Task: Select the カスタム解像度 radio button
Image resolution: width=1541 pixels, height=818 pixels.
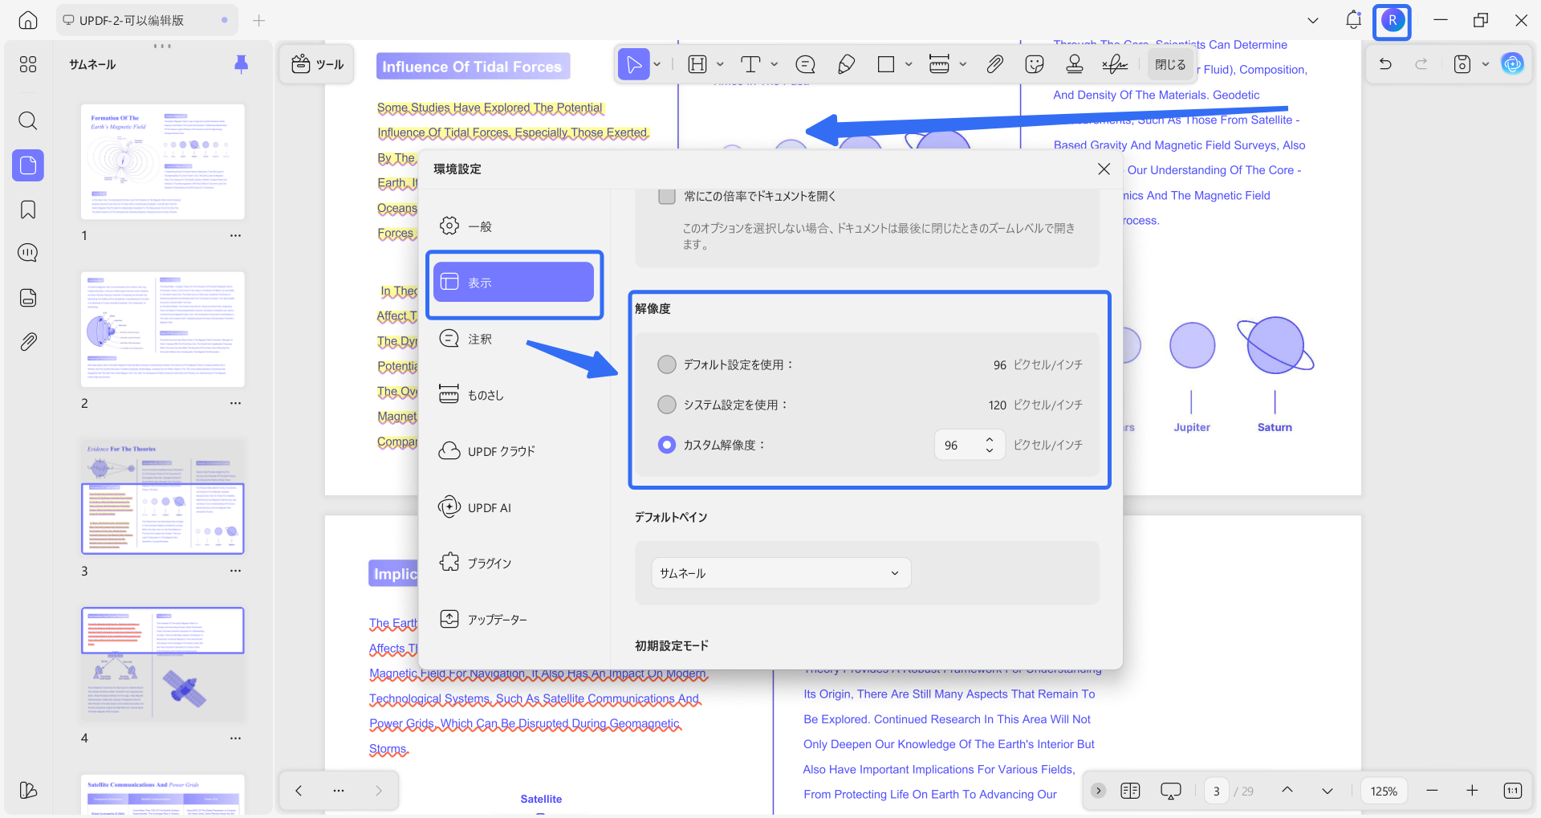Action: pyautogui.click(x=666, y=445)
